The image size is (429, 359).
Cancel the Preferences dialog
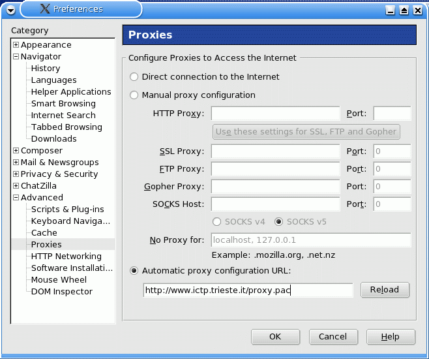[x=333, y=337]
